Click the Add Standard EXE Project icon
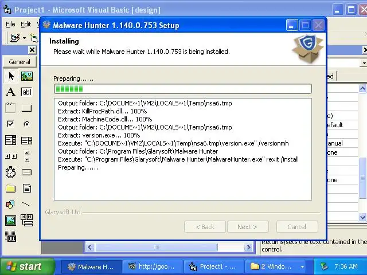 pyautogui.click(x=15, y=38)
